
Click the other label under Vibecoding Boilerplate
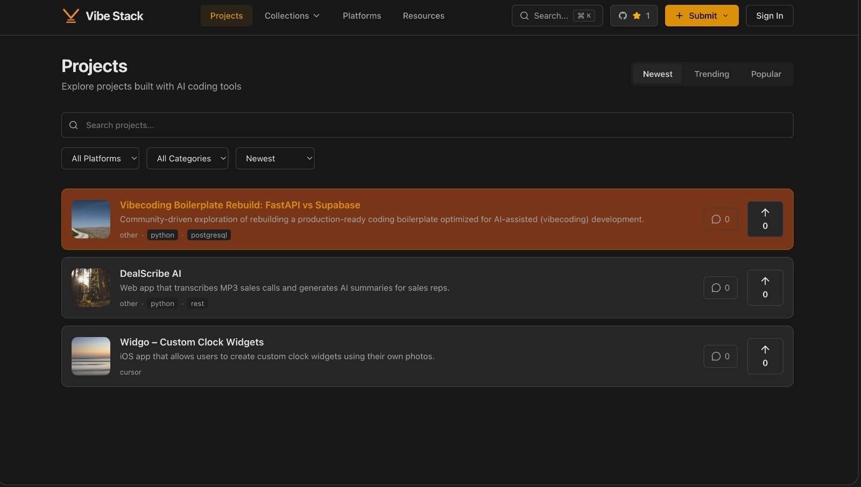point(129,235)
